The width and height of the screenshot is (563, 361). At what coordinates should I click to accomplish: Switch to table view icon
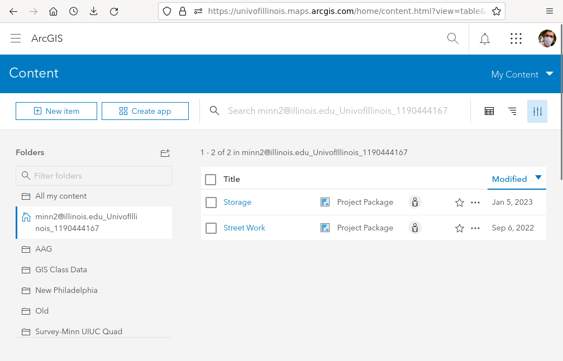click(489, 111)
